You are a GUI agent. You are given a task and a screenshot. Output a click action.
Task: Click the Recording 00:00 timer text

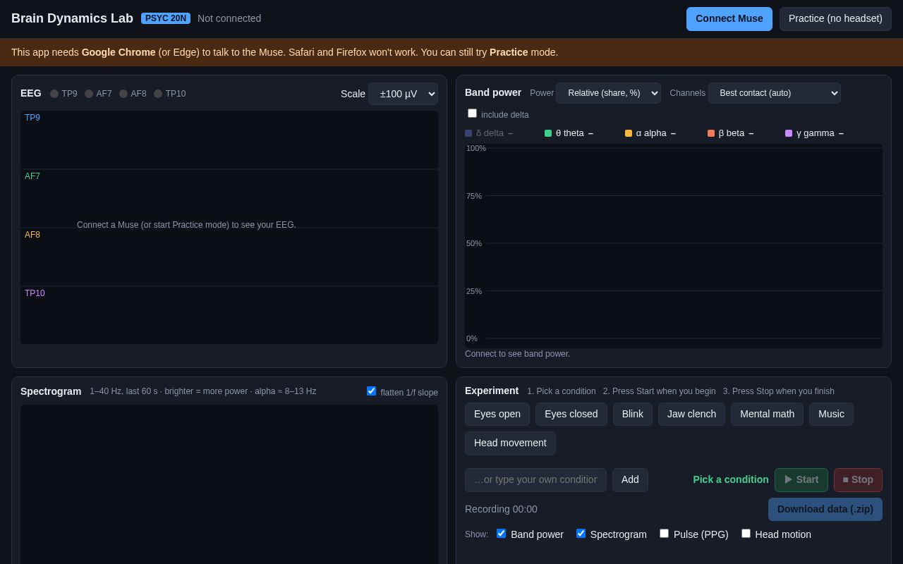point(501,509)
